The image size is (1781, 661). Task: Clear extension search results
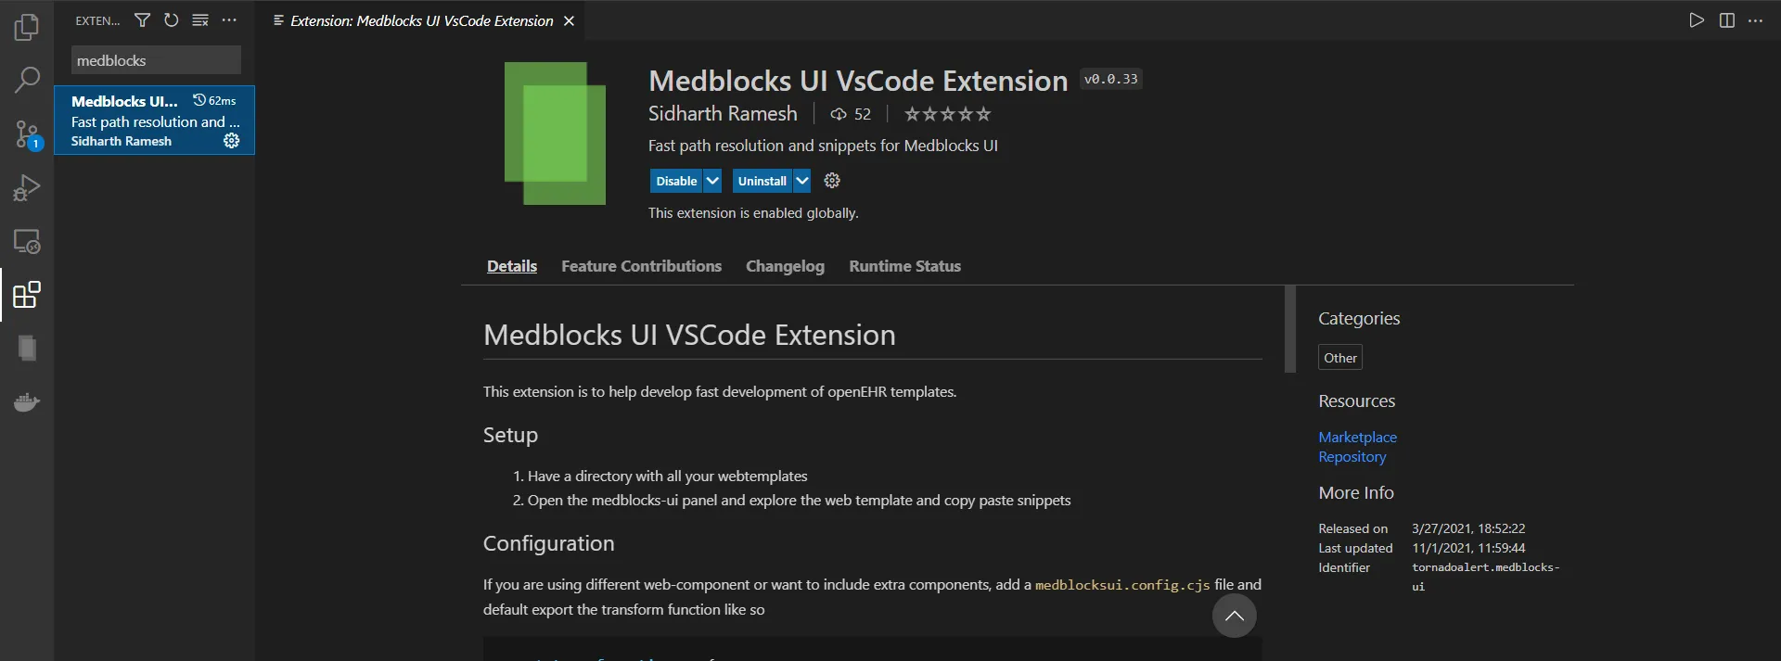pyautogui.click(x=200, y=20)
